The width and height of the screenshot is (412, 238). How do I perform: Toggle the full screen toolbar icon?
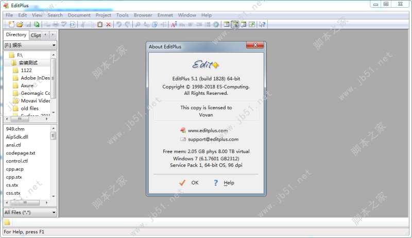[x=252, y=24]
